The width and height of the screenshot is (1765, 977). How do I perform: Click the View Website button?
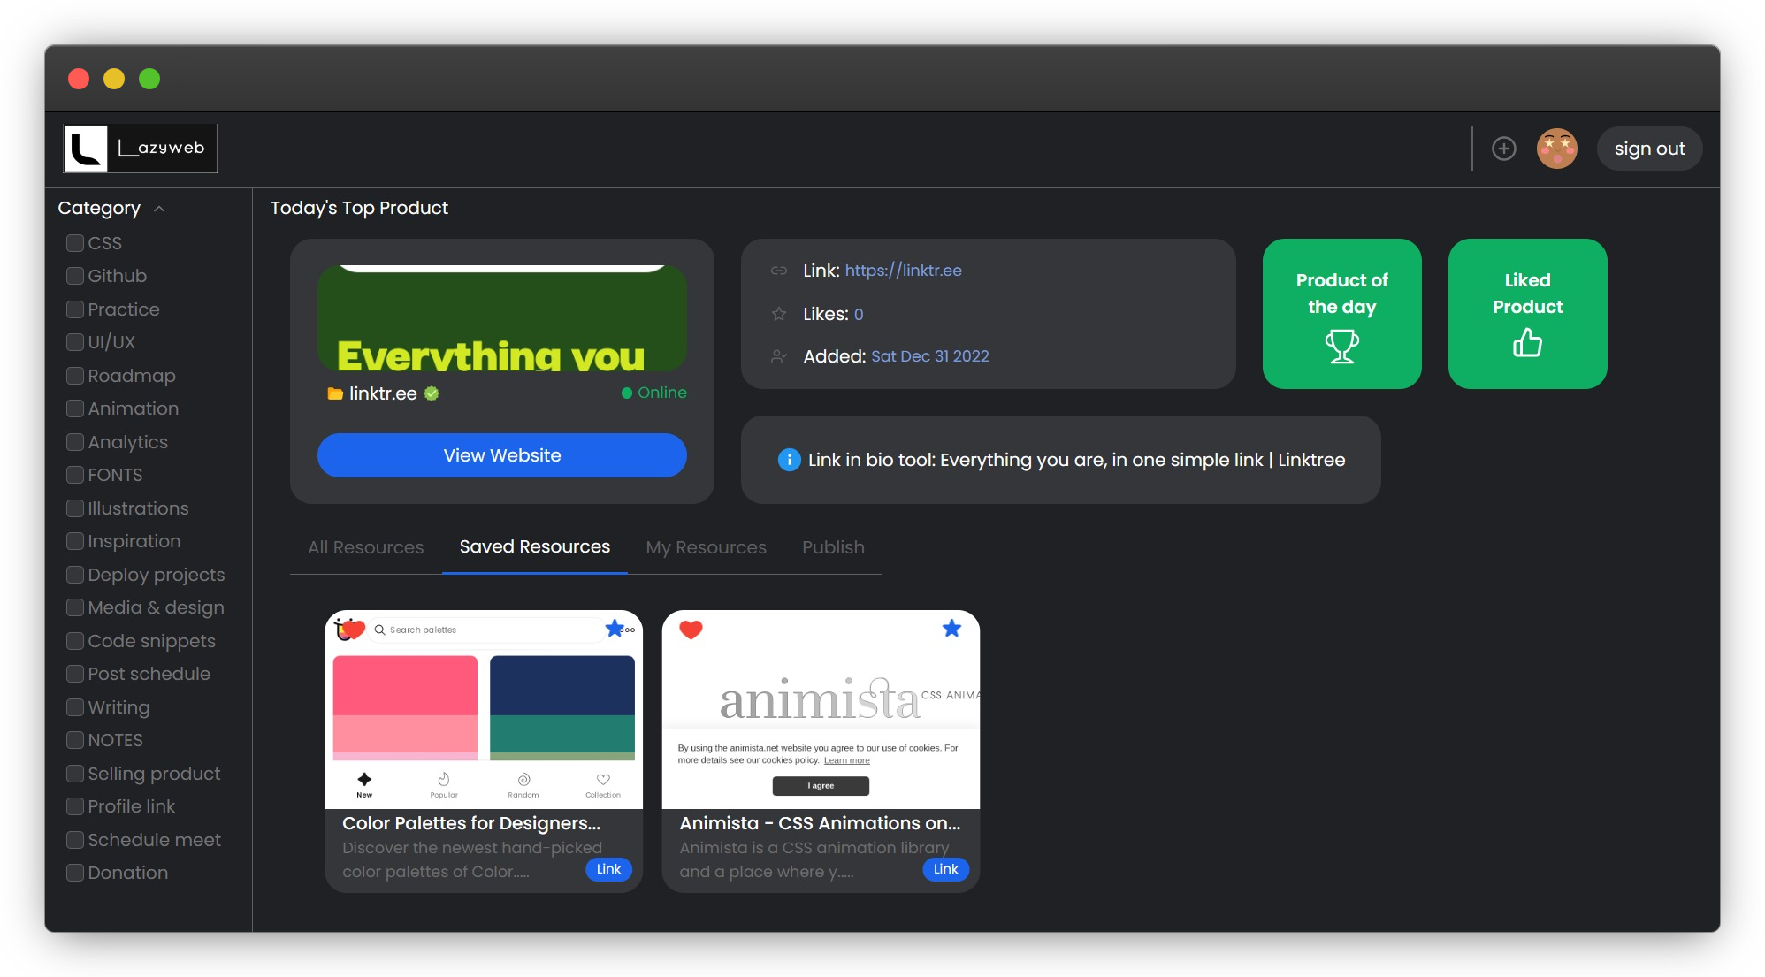pos(501,455)
